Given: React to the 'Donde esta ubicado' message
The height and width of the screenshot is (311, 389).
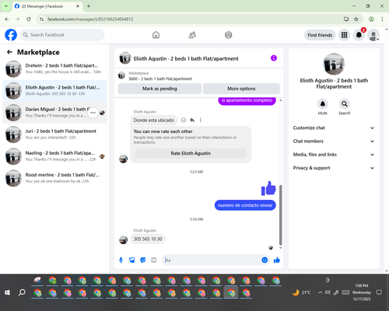Looking at the screenshot, I should tap(184, 120).
